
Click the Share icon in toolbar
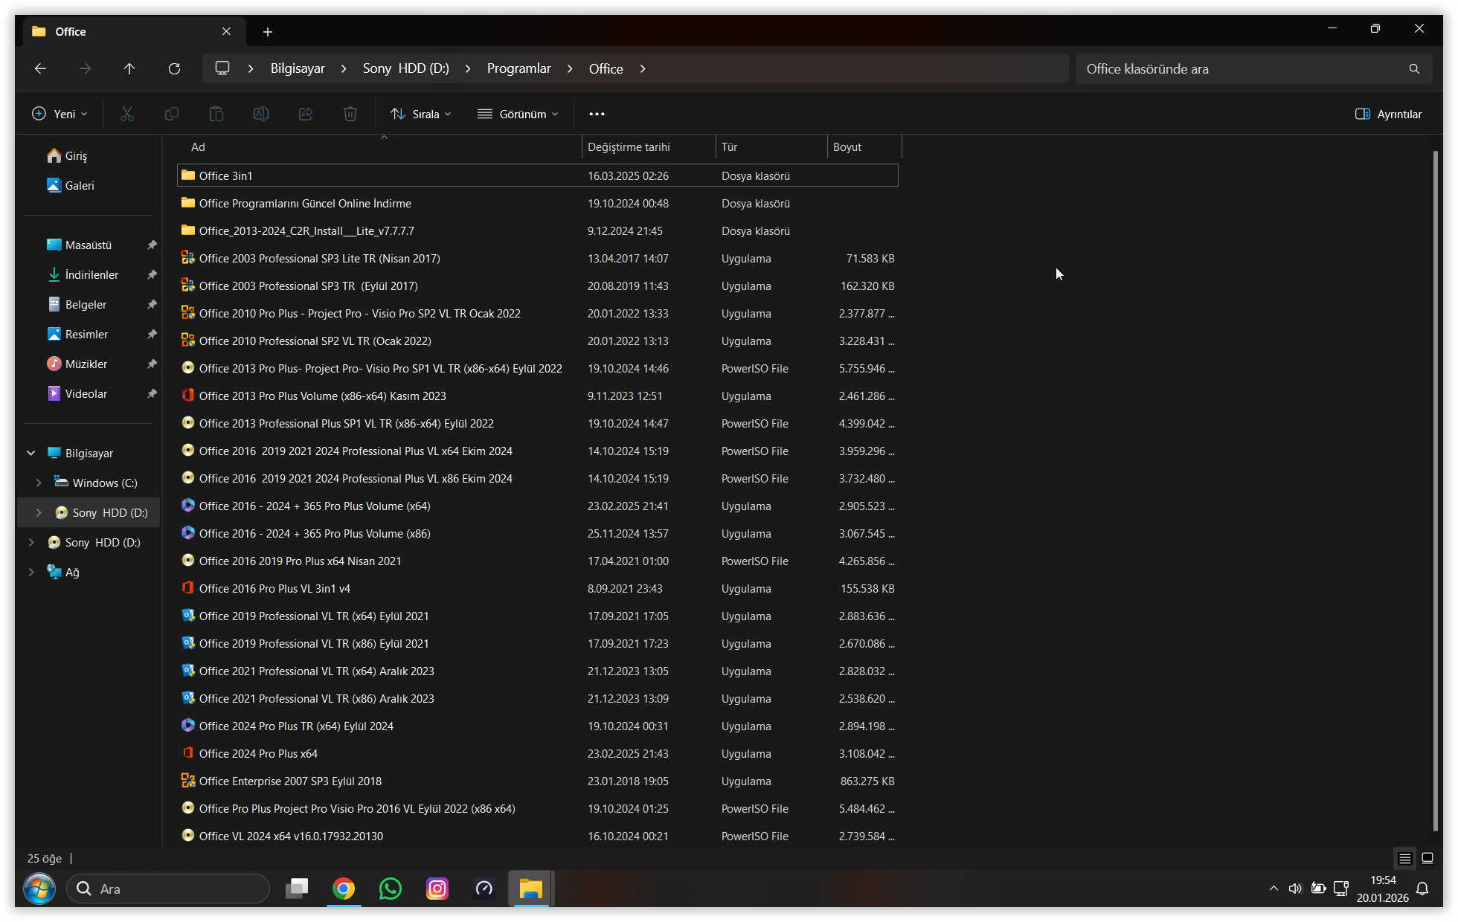pyautogui.click(x=306, y=114)
